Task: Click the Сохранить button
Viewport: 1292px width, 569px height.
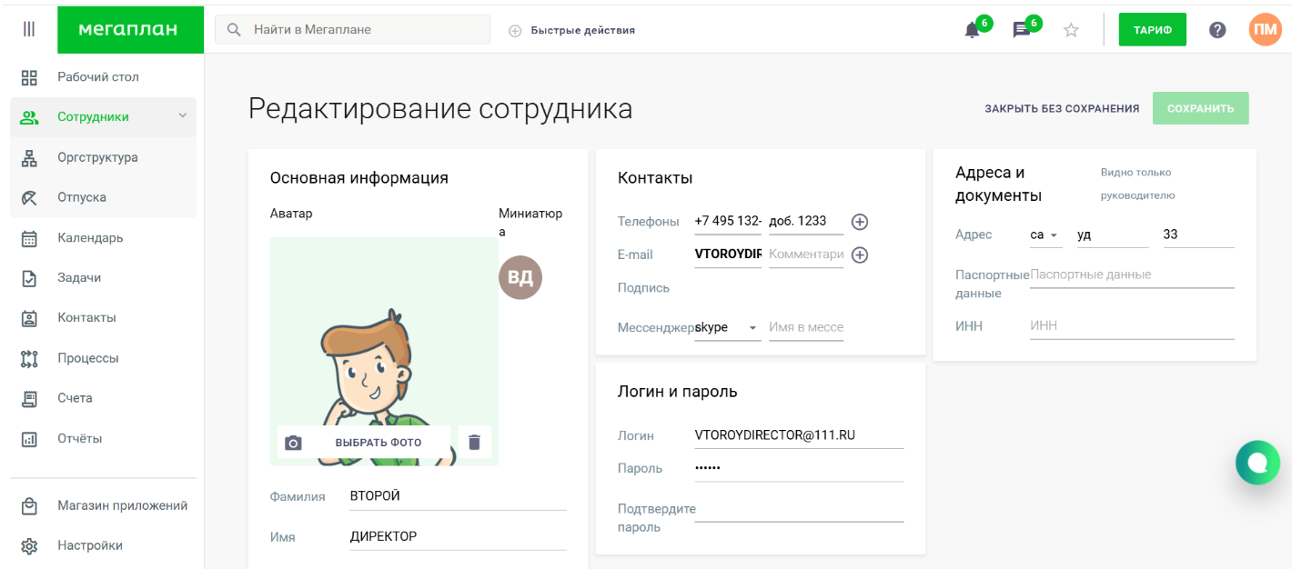Action: pyautogui.click(x=1200, y=108)
